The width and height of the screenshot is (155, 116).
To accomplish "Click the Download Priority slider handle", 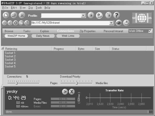I will [77, 83].
